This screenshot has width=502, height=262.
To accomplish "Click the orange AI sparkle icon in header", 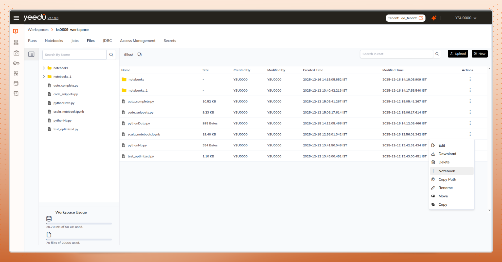I will coord(434,18).
